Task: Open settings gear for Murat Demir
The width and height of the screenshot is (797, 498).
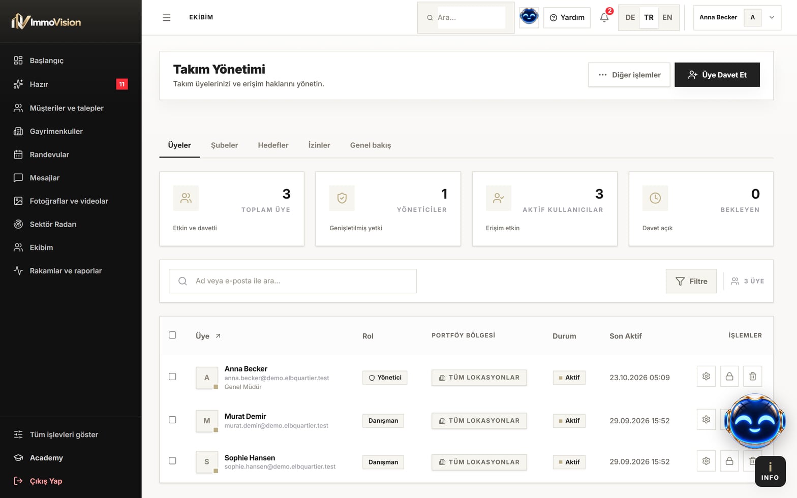Action: tap(706, 420)
